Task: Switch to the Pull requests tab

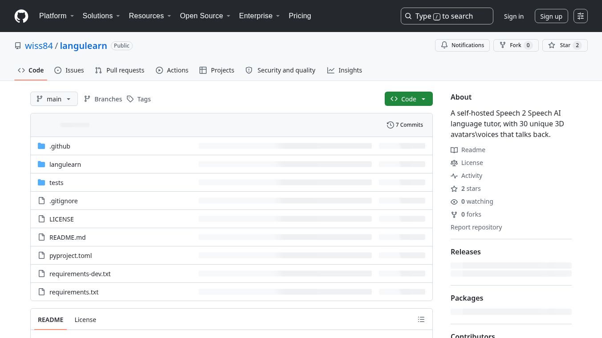Action: point(120,70)
